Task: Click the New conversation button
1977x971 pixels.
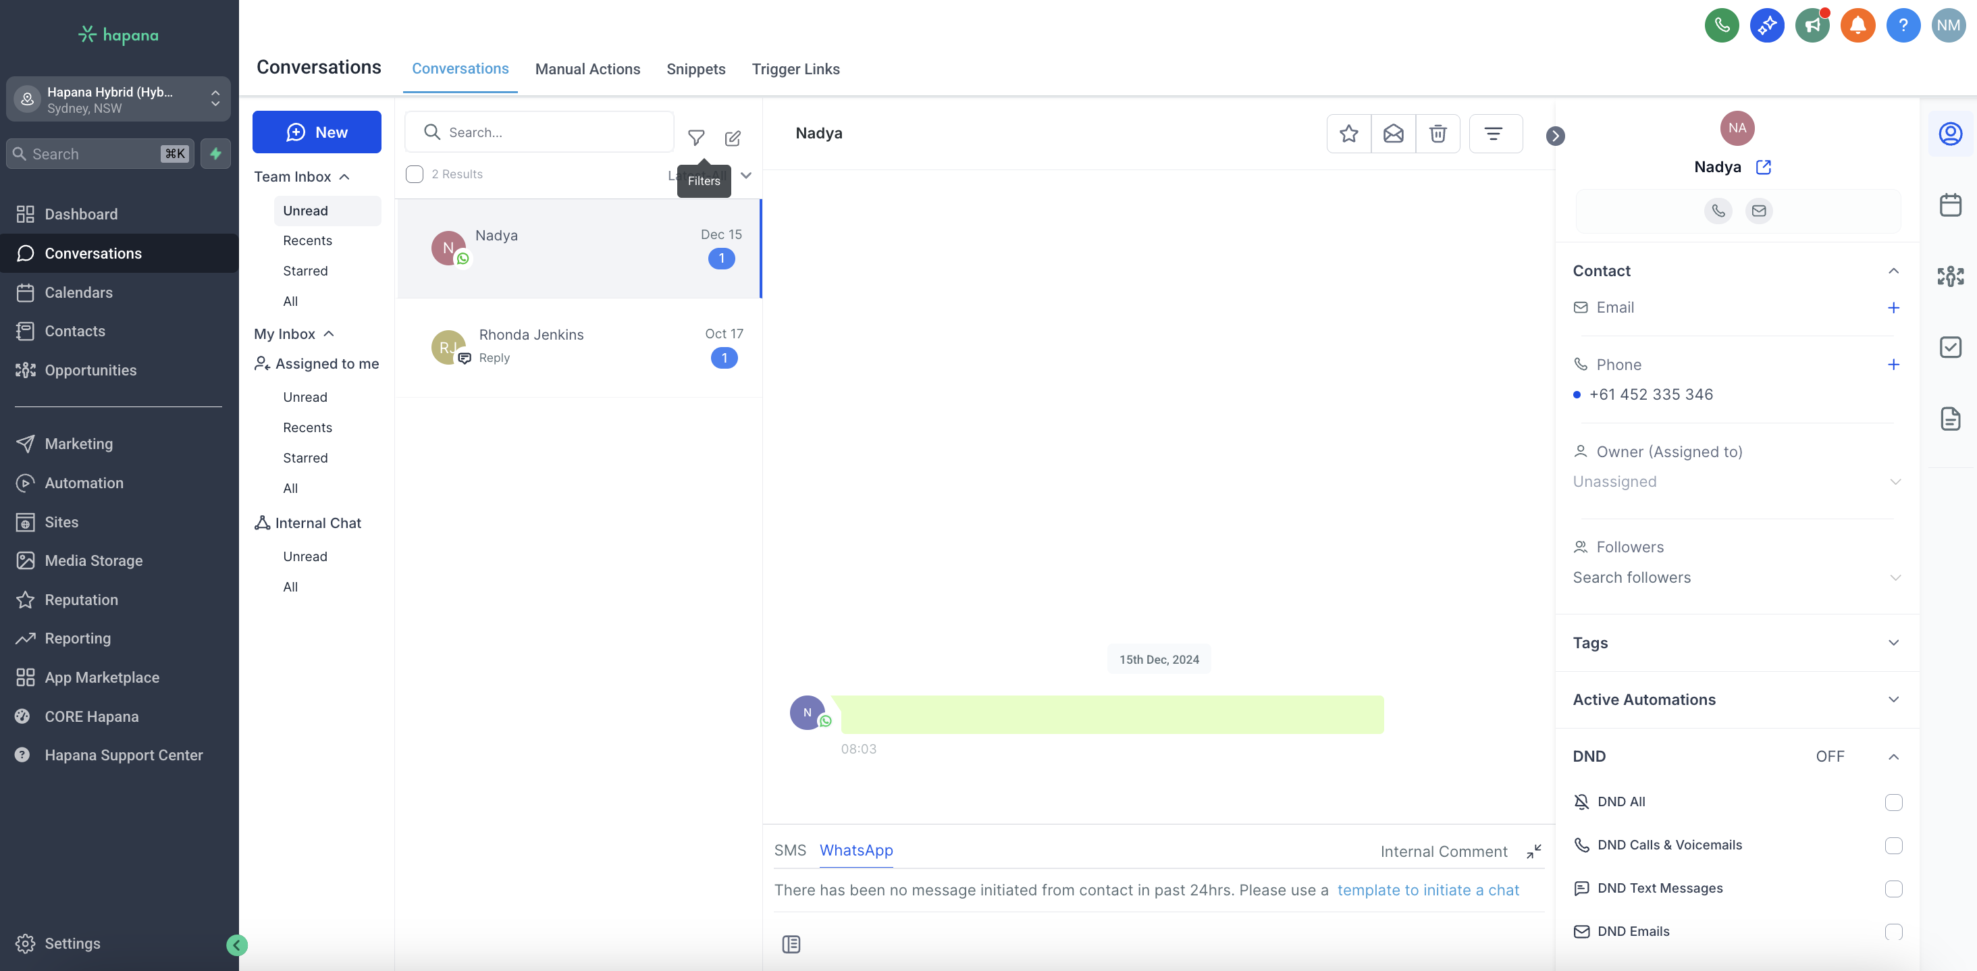Action: (316, 132)
